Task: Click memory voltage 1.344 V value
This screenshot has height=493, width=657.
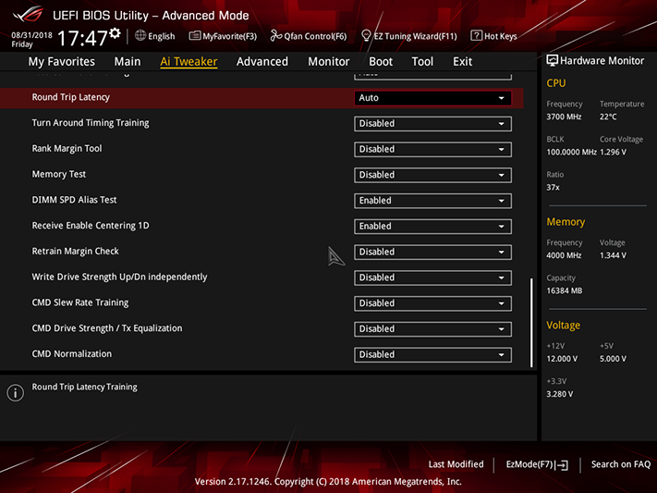Action: coord(613,255)
